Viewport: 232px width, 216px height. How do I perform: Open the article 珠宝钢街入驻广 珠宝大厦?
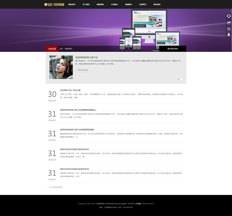70,90
